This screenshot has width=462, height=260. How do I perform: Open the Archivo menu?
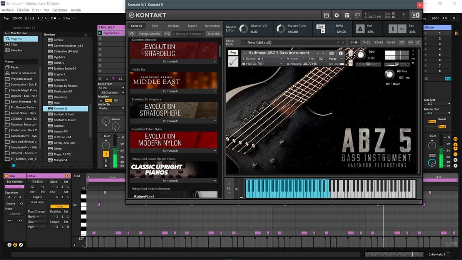(x=8, y=10)
